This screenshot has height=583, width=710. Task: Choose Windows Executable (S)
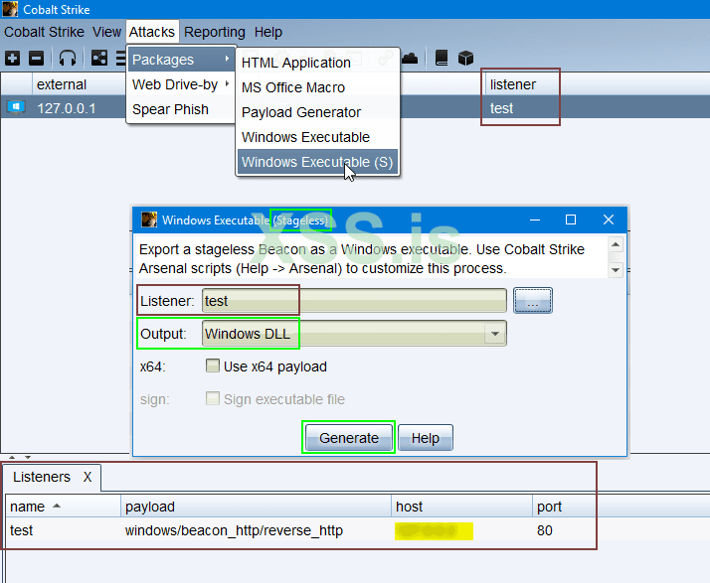click(317, 162)
